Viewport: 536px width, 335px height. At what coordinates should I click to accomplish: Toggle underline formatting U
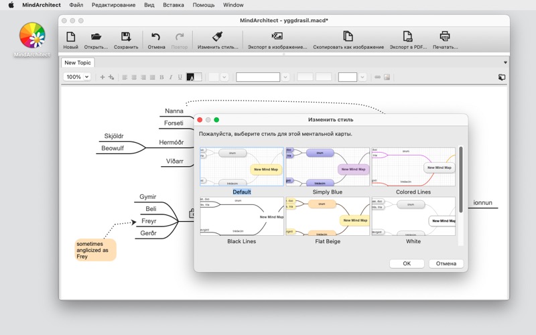(x=180, y=77)
